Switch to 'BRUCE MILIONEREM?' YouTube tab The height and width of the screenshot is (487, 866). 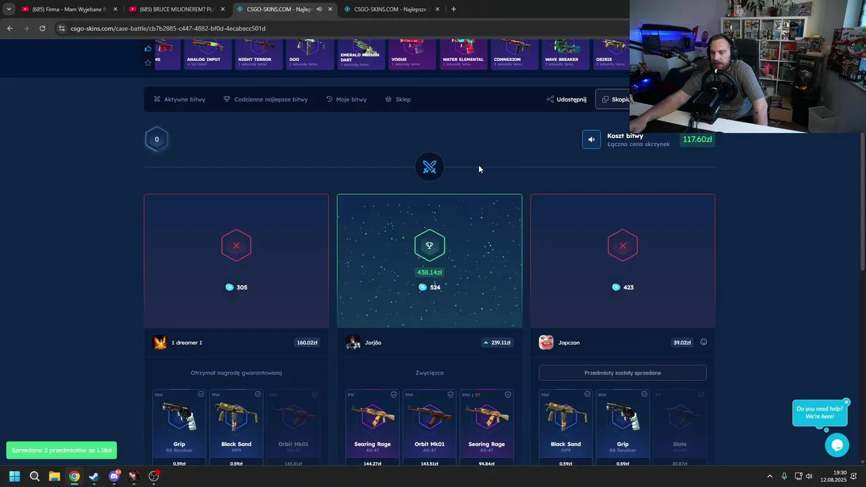pyautogui.click(x=177, y=9)
